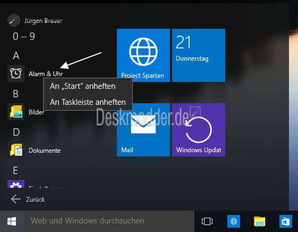
Task: Click the Zurück back arrow icon
Action: click(16, 199)
